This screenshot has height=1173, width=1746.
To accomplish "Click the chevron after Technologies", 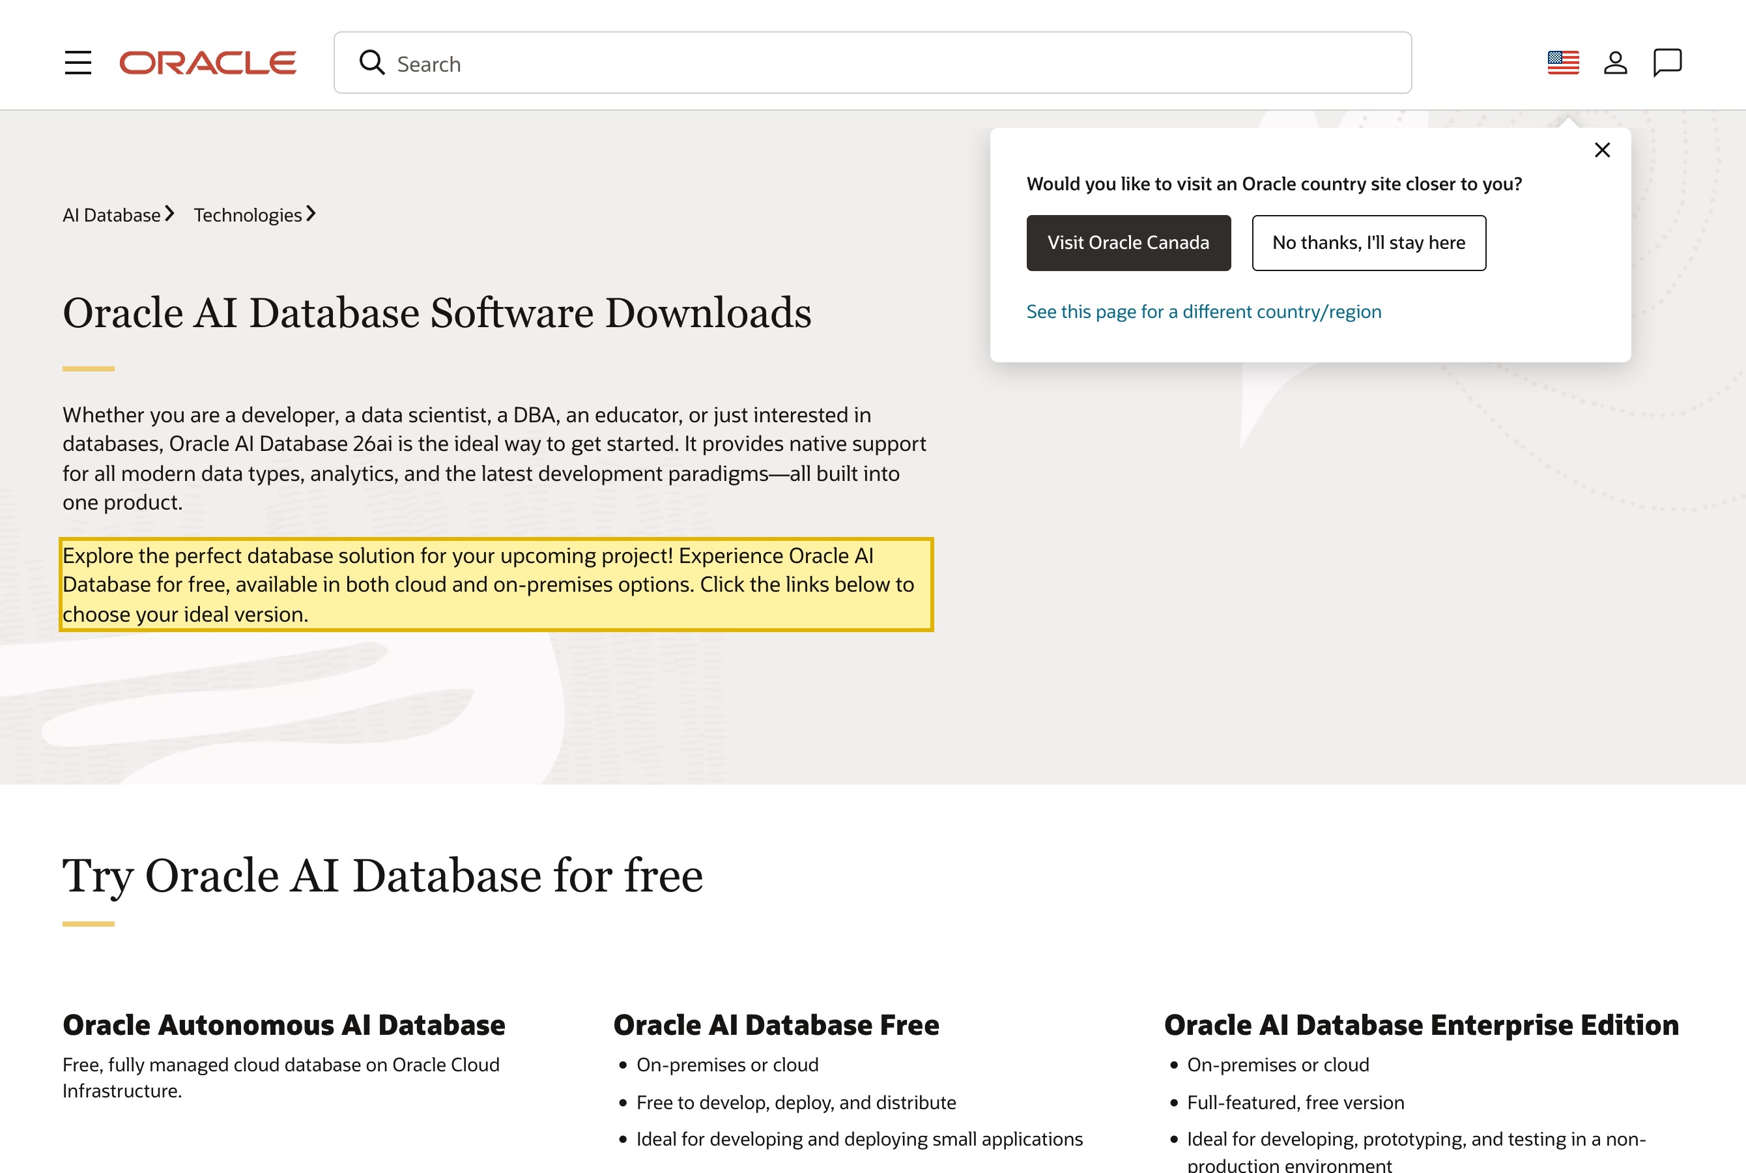I will pos(311,214).
